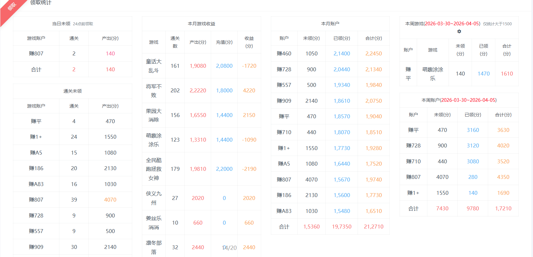Click profit value 4220 for 将军不败

[249, 90]
